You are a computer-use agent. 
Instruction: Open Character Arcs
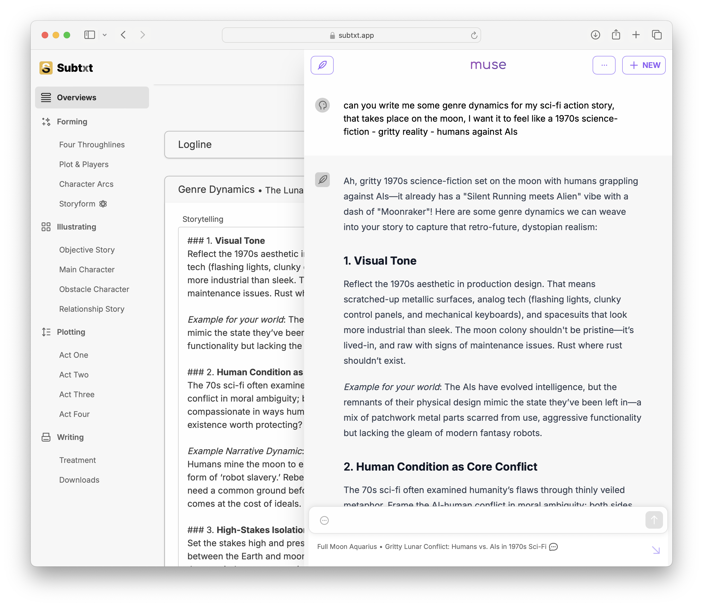point(86,184)
